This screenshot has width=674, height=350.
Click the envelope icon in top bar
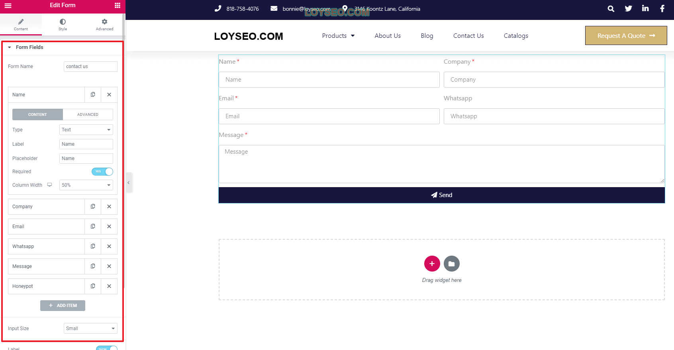274,8
